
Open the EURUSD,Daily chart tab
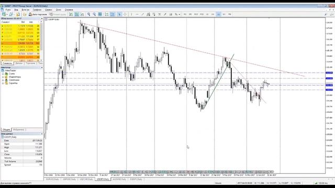point(52,179)
